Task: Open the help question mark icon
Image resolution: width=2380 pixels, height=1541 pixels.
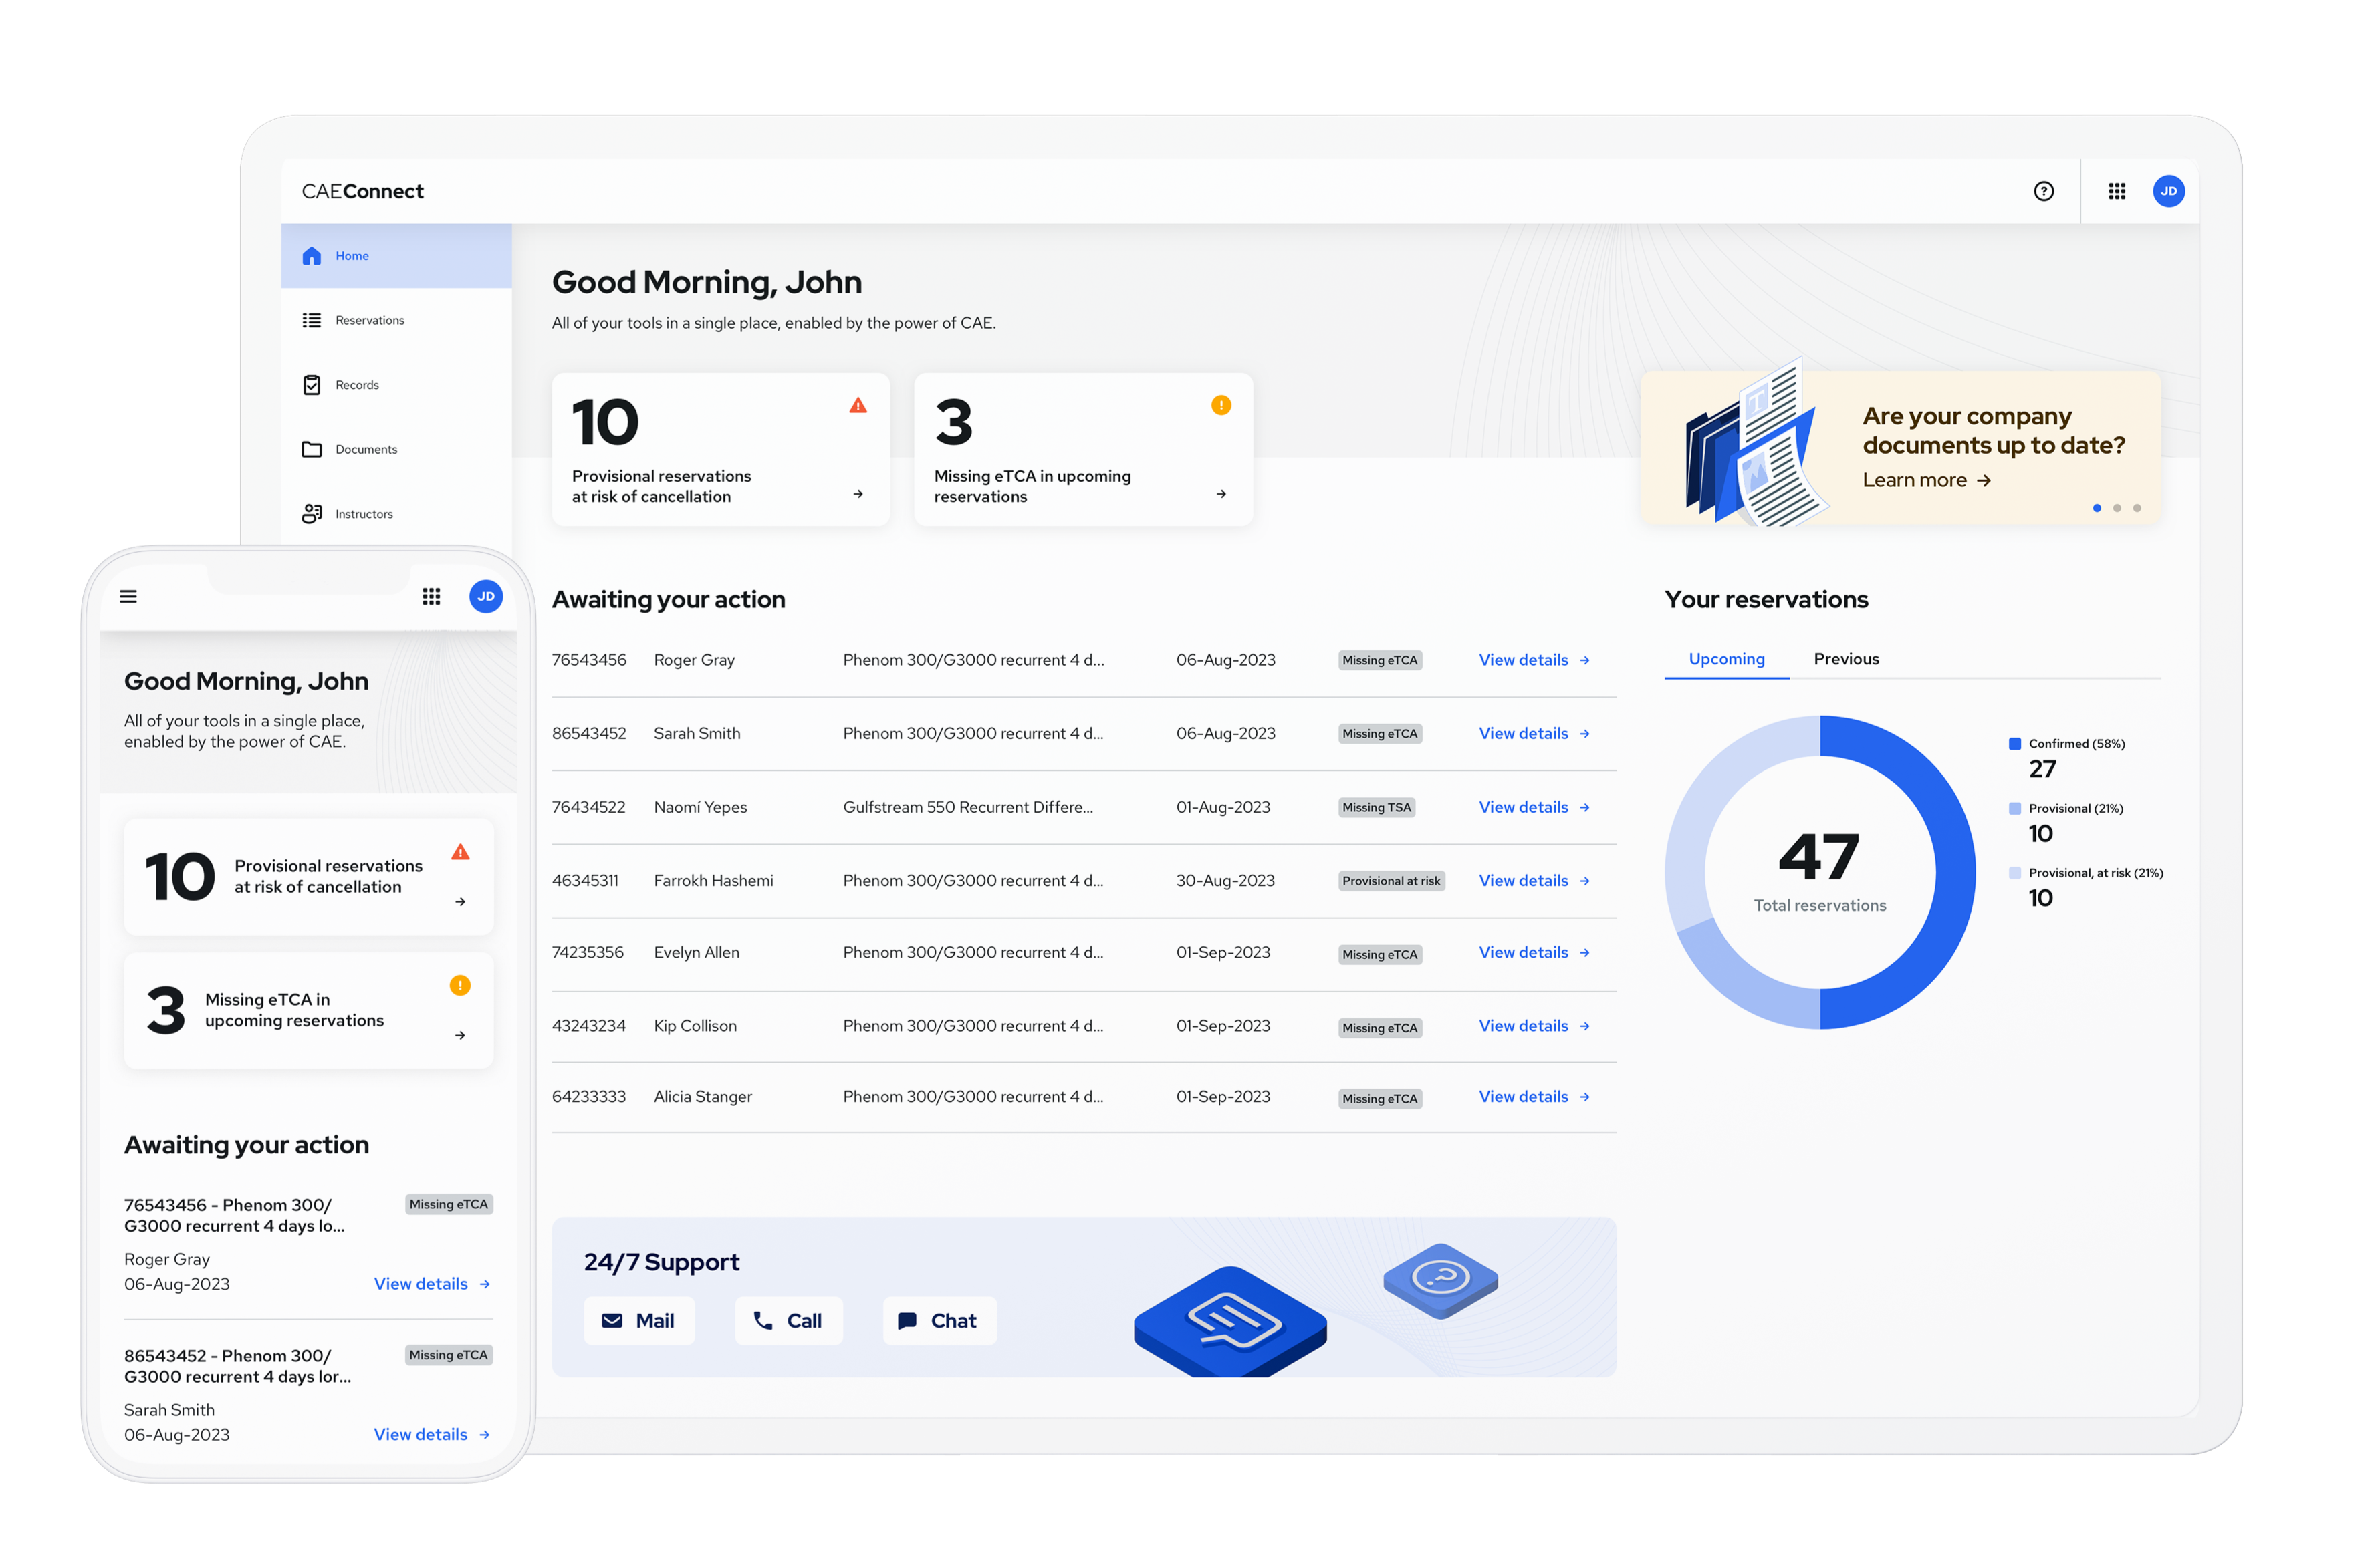Action: [x=2043, y=191]
